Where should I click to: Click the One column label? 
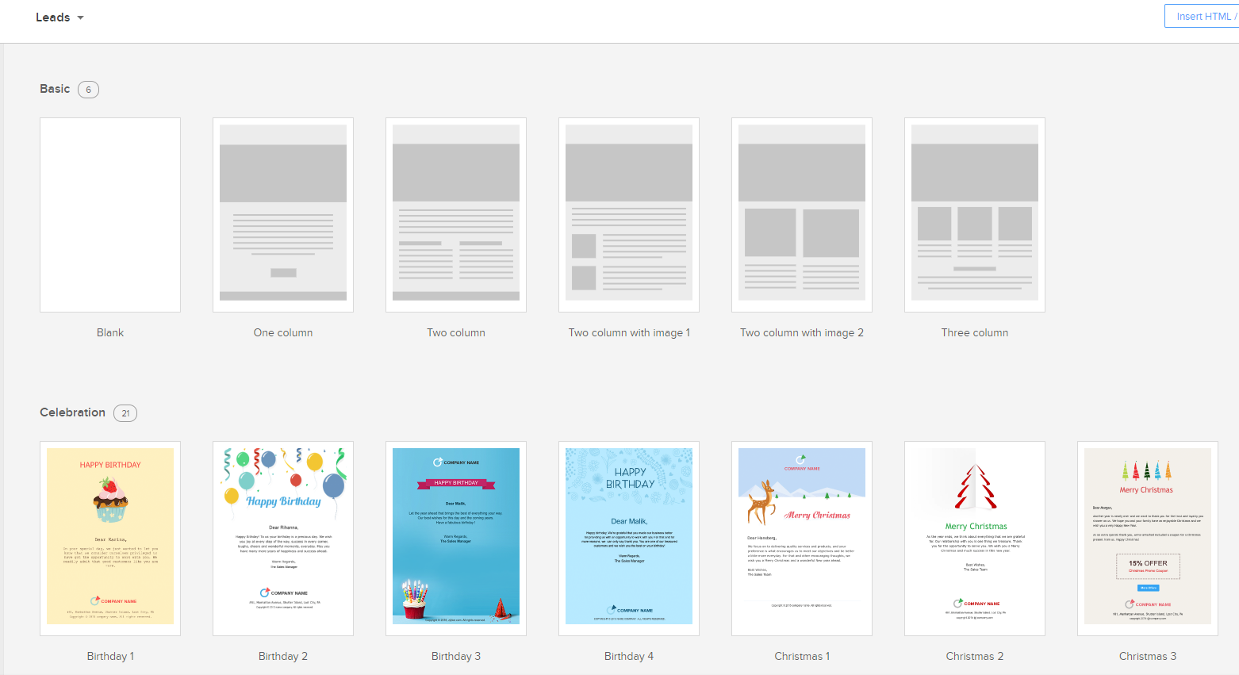point(283,332)
